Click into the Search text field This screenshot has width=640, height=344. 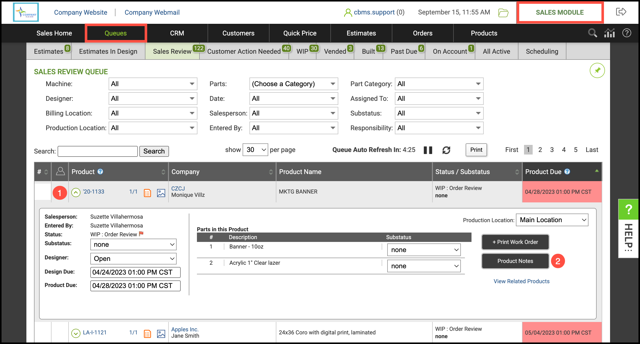pyautogui.click(x=98, y=151)
